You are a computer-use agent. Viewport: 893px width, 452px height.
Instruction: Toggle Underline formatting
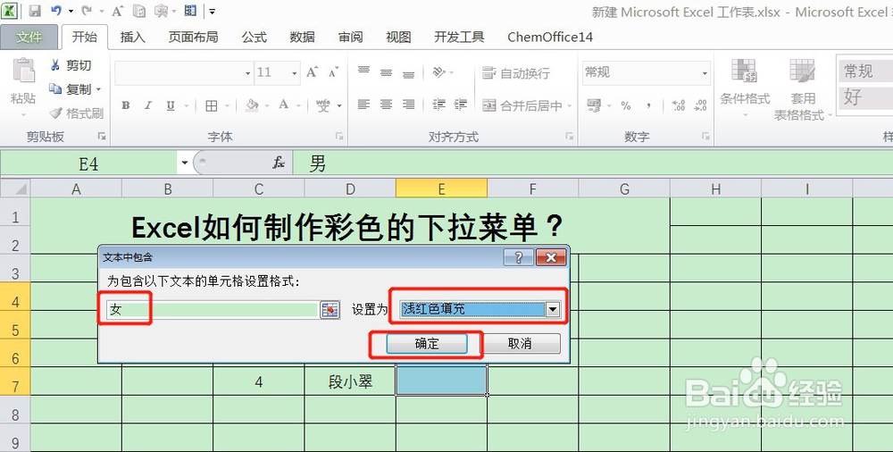tap(171, 105)
